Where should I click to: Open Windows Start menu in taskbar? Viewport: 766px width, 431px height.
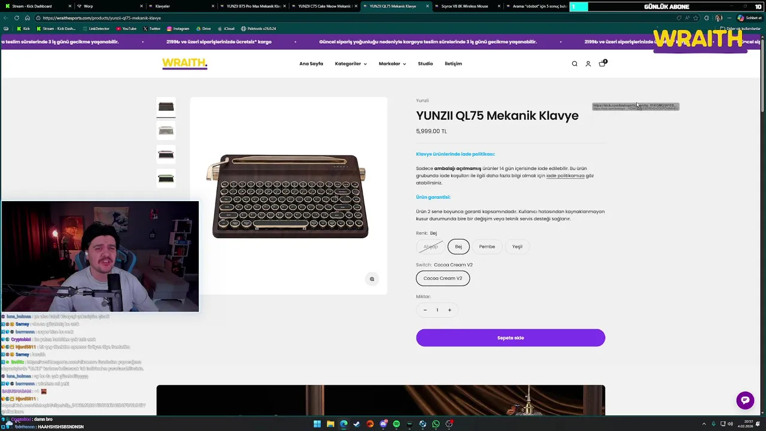(317, 424)
